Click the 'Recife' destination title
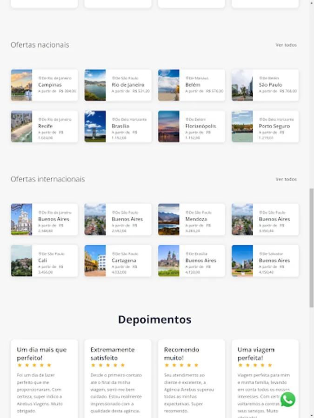This screenshot has width=314, height=418. tap(46, 126)
